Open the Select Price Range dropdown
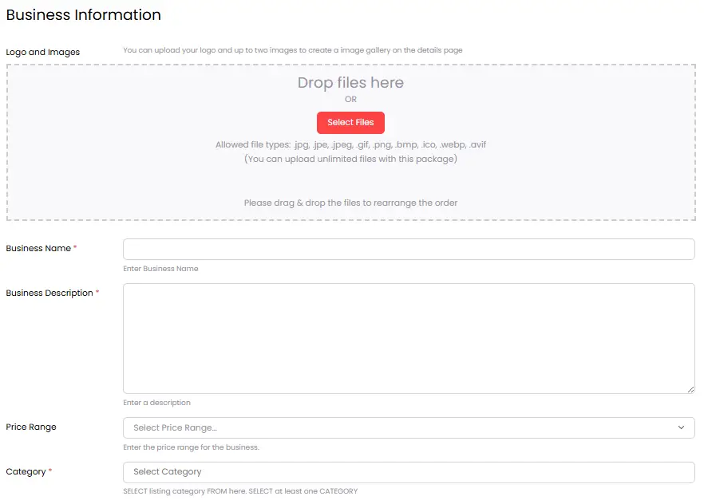The height and width of the screenshot is (500, 704). (399, 428)
